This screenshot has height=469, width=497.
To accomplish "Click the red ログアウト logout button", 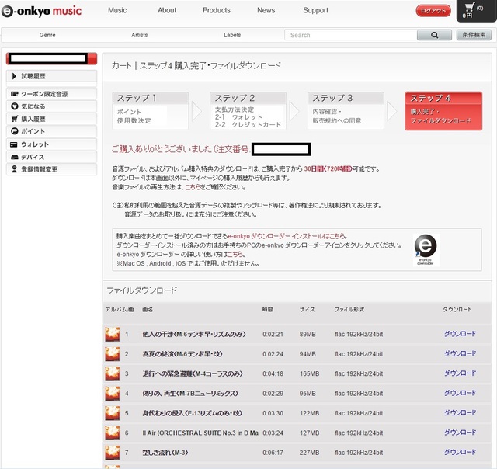I will (x=433, y=11).
